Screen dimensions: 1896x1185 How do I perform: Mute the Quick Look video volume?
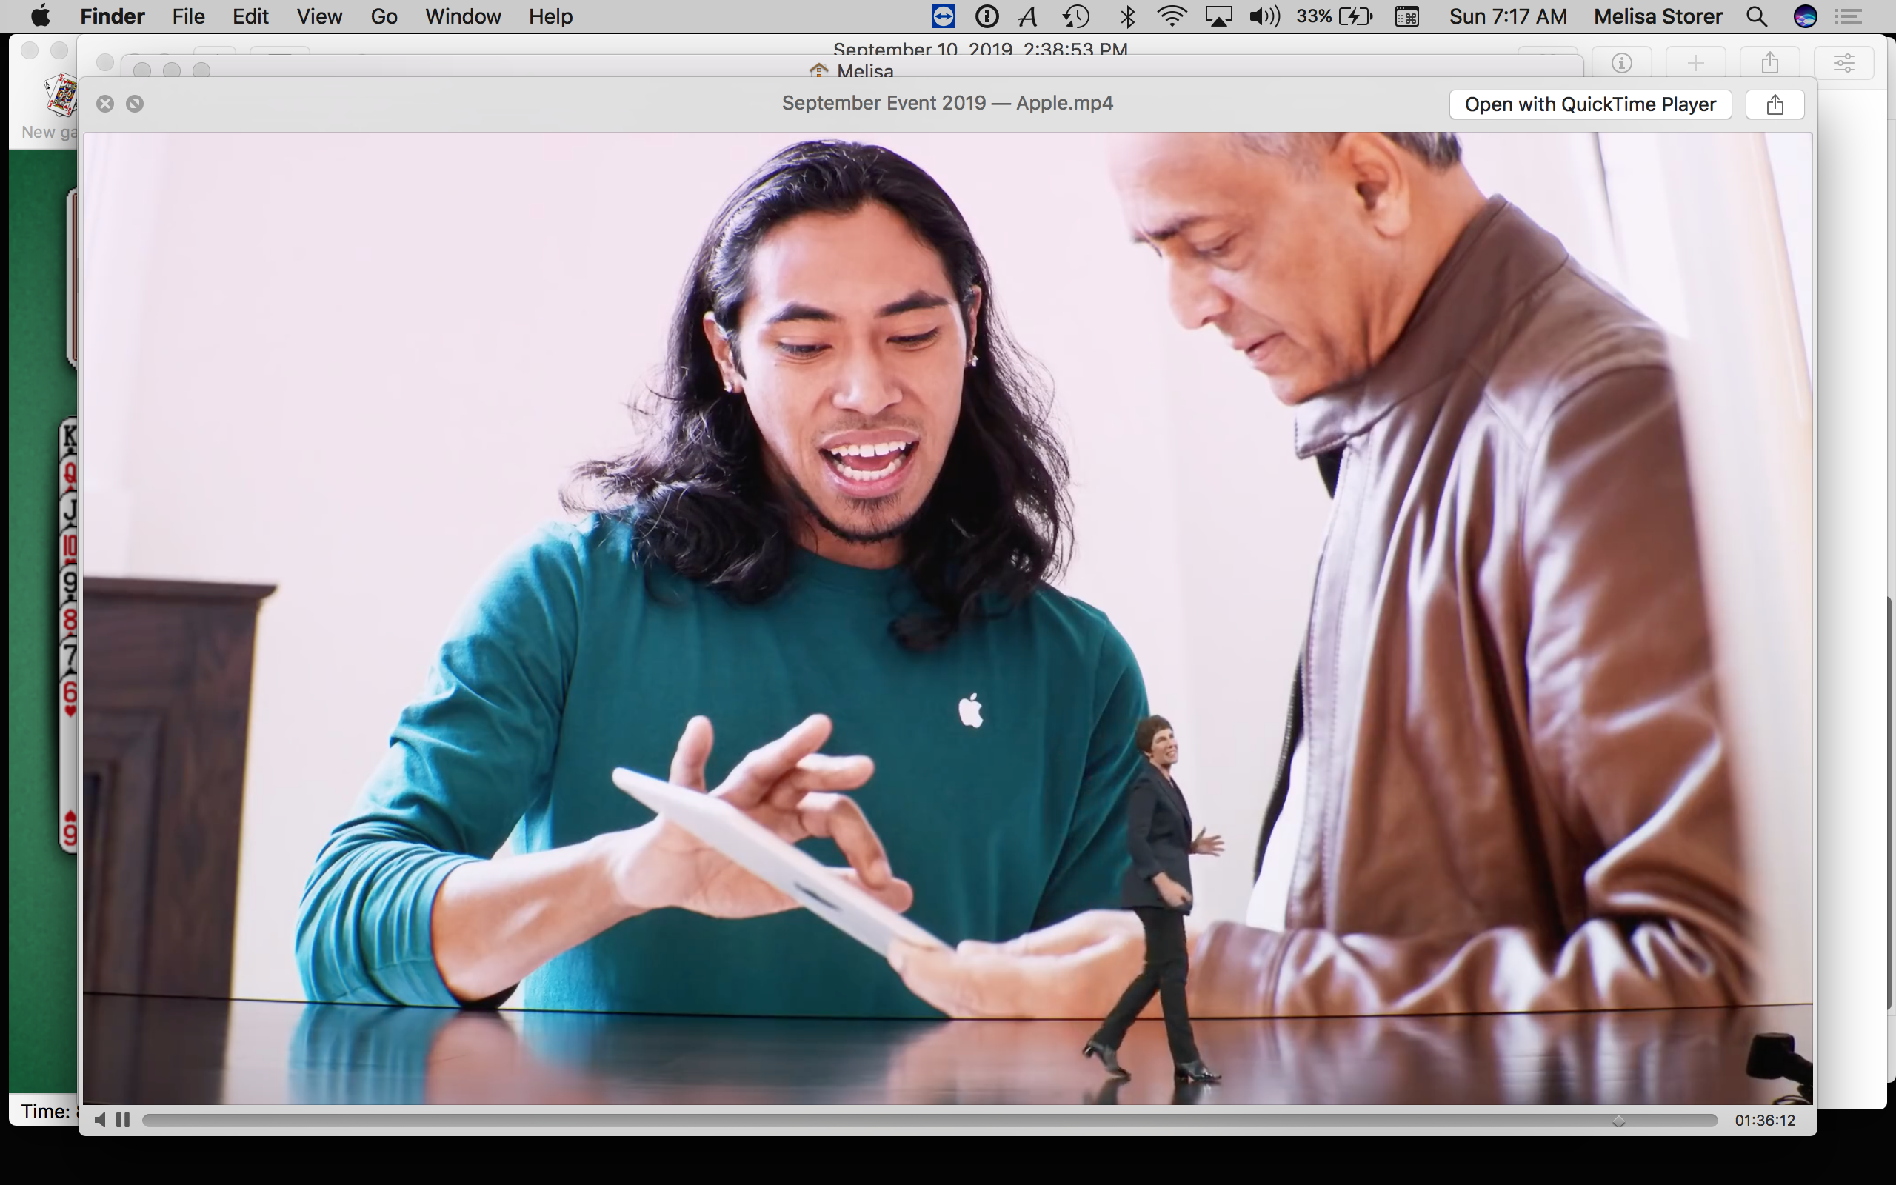click(99, 1120)
